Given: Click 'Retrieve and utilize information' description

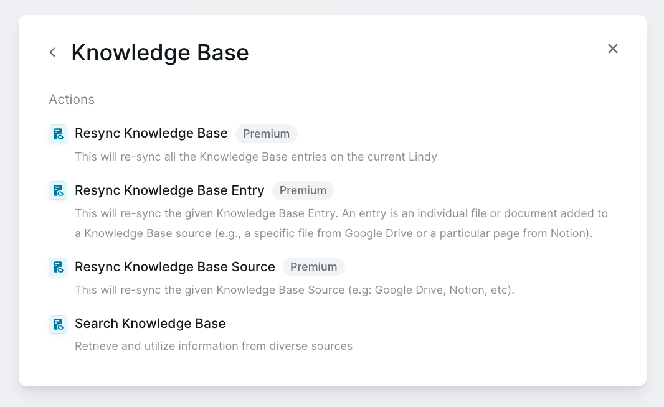Looking at the screenshot, I should [214, 346].
